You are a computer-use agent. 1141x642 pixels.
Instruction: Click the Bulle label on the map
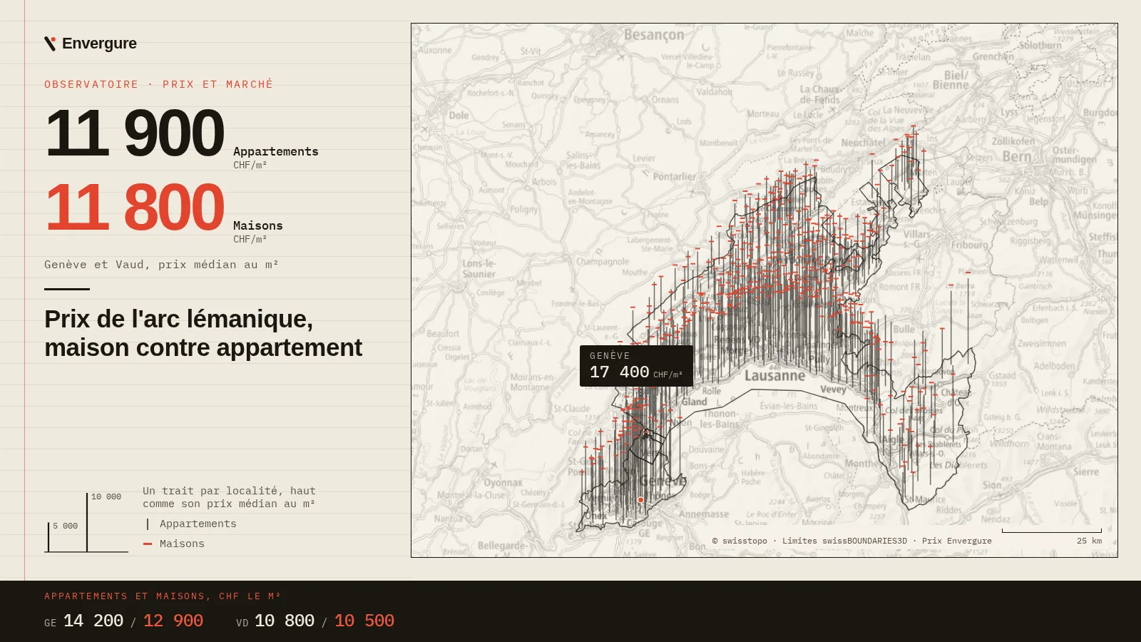pos(904,329)
